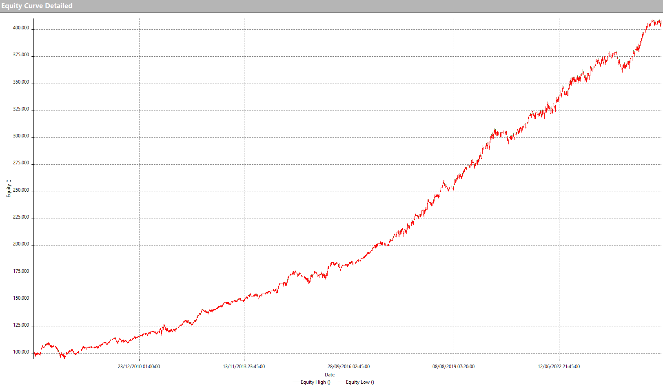
Task: Click the red Equity Low legend line
Action: pos(341,382)
